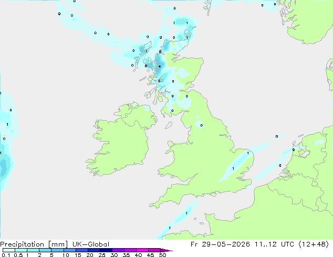The width and height of the screenshot is (333, 257).
Task: Click the "45" legend scale label
Action: pyautogui.click(x=150, y=255)
